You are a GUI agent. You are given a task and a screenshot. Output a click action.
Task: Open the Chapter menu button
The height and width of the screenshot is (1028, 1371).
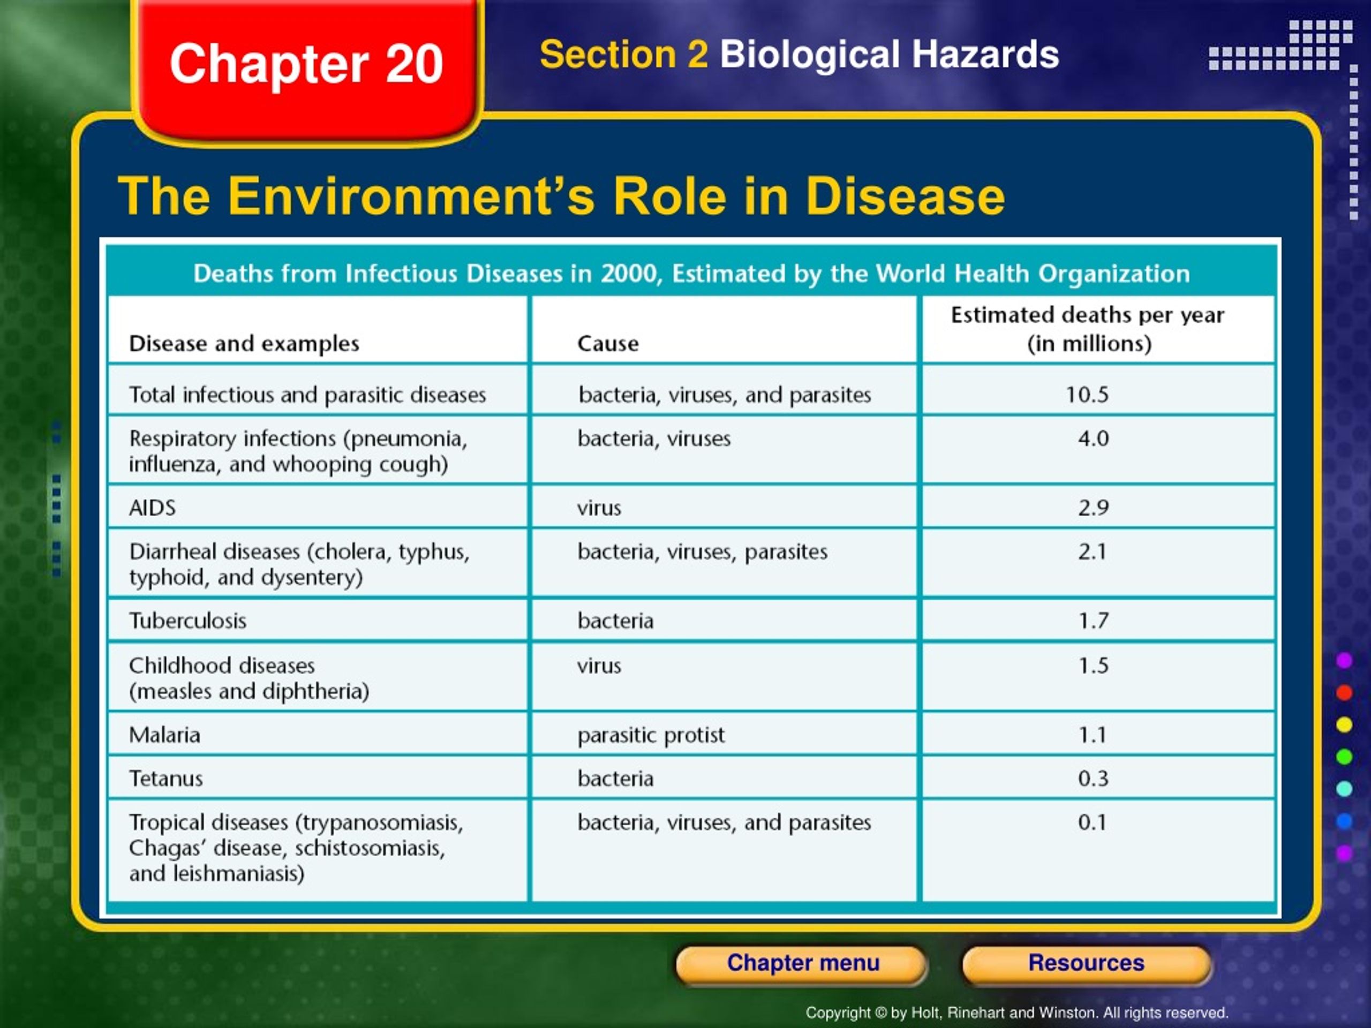[802, 964]
